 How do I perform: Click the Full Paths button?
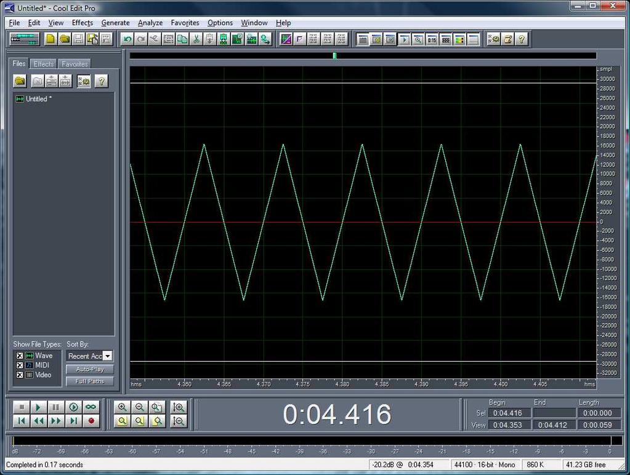click(89, 381)
